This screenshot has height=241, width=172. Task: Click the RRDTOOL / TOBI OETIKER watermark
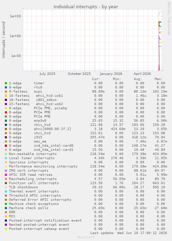click(169, 19)
